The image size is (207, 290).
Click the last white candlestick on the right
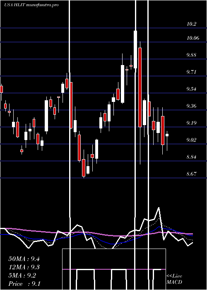167,135
